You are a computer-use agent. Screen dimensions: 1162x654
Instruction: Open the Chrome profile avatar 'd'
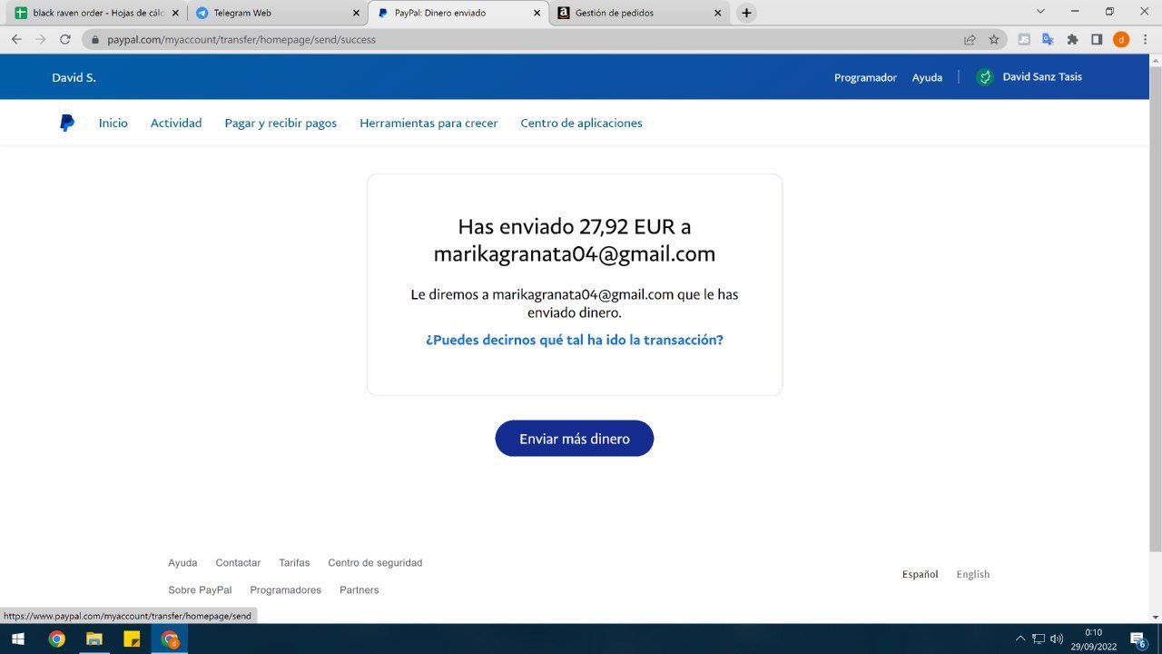1121,39
